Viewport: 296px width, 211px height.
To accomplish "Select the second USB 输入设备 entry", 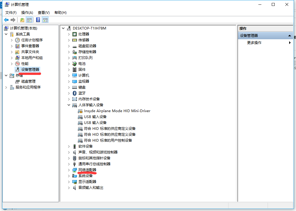I will click(95, 123).
